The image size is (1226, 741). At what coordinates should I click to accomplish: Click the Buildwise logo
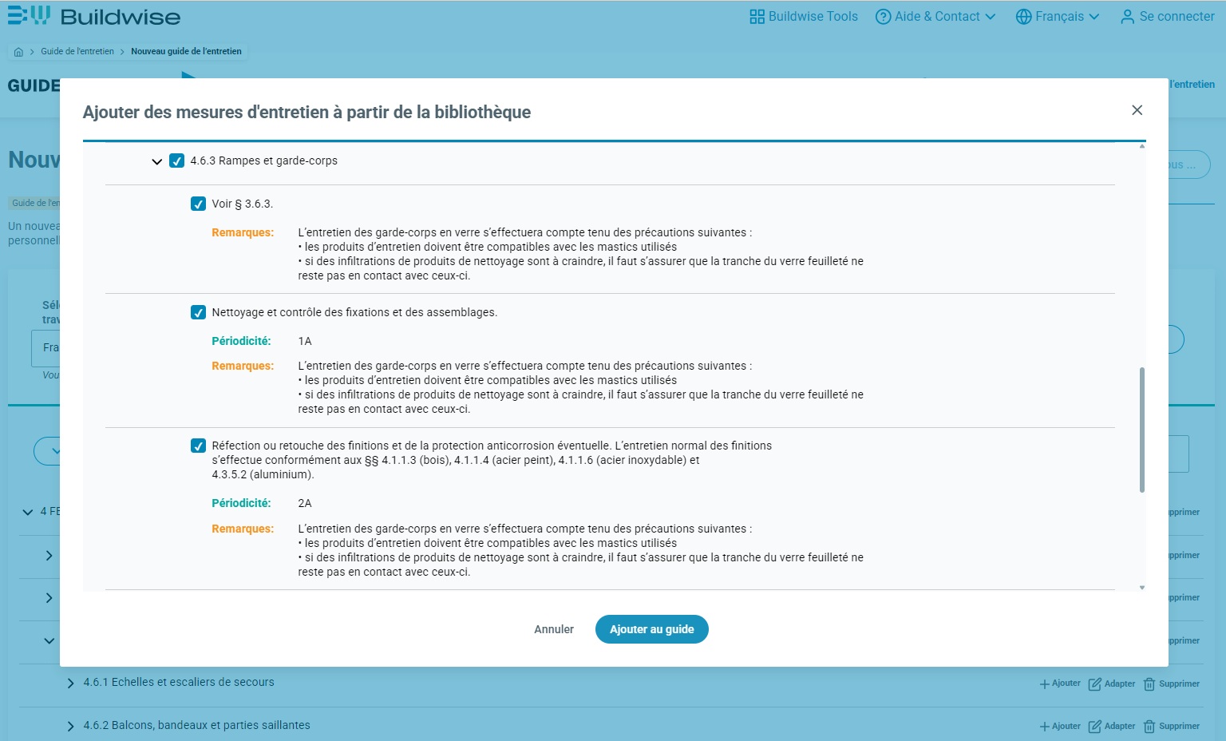[94, 16]
